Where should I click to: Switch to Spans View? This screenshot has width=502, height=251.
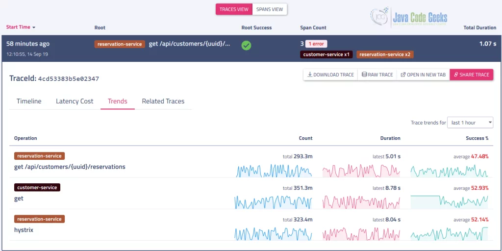pos(270,9)
